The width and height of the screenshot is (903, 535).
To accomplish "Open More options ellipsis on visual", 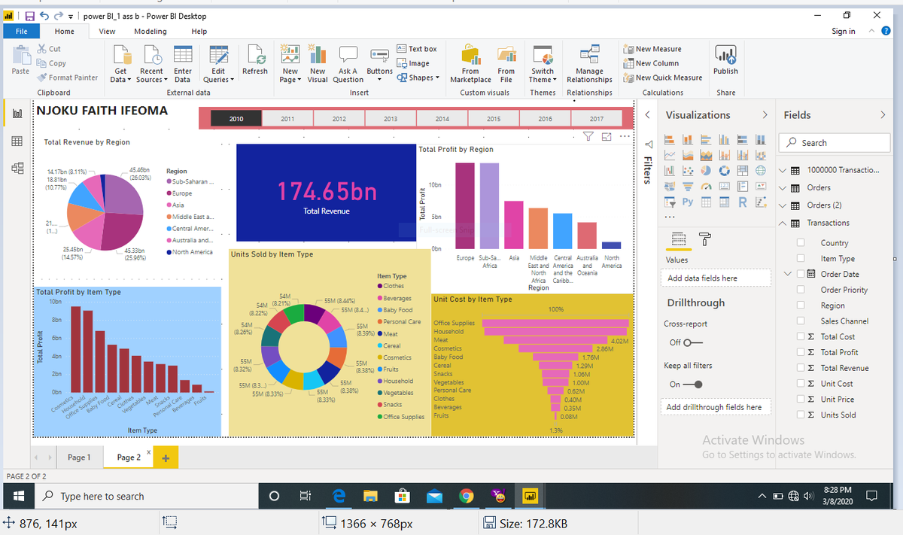I will click(x=625, y=136).
